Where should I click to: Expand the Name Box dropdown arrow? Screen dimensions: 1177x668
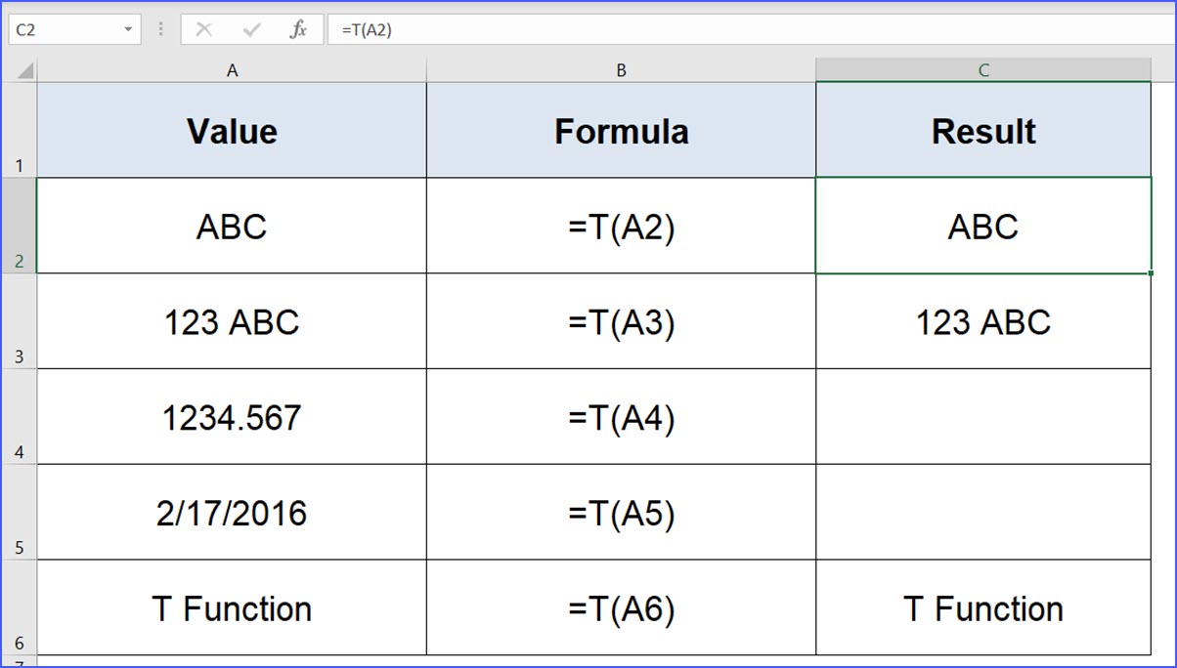coord(128,30)
